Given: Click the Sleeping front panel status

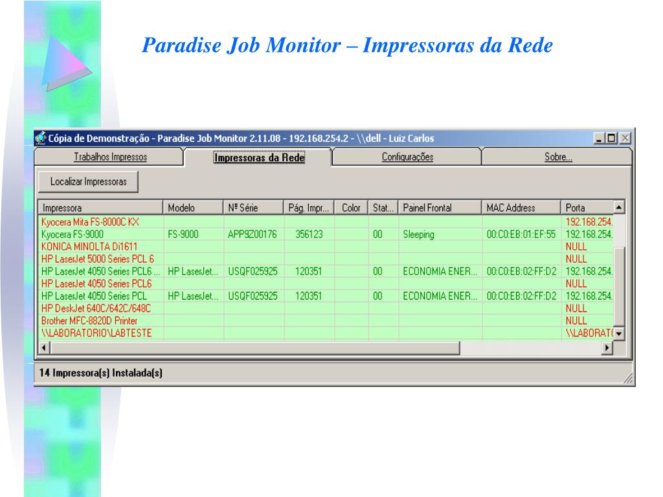Looking at the screenshot, I should tap(419, 234).
